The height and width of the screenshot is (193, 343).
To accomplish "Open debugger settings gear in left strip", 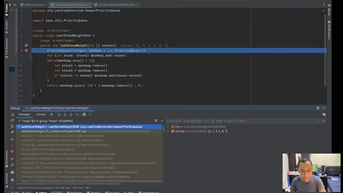I will coord(12,180).
